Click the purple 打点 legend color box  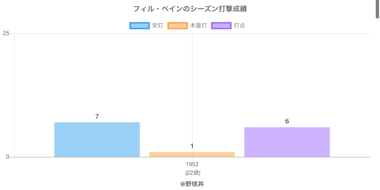(x=221, y=26)
